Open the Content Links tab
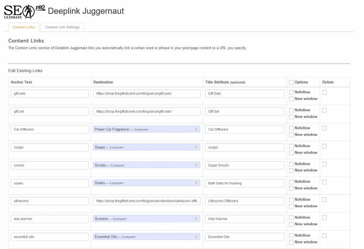 tap(24, 27)
